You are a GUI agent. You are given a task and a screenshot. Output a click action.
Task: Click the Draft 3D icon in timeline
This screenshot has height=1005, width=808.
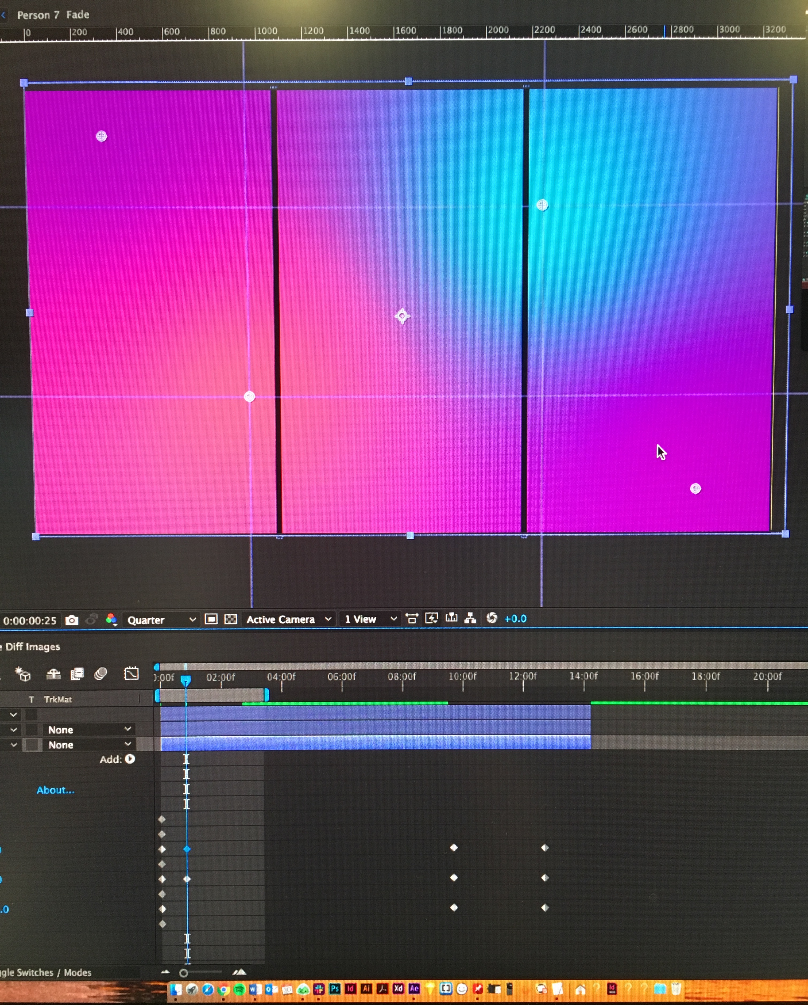[x=22, y=674]
